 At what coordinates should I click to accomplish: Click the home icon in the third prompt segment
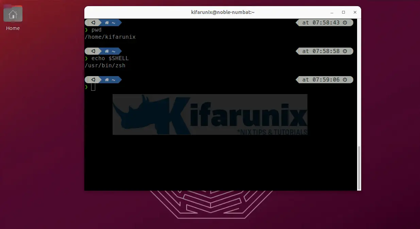(107, 80)
